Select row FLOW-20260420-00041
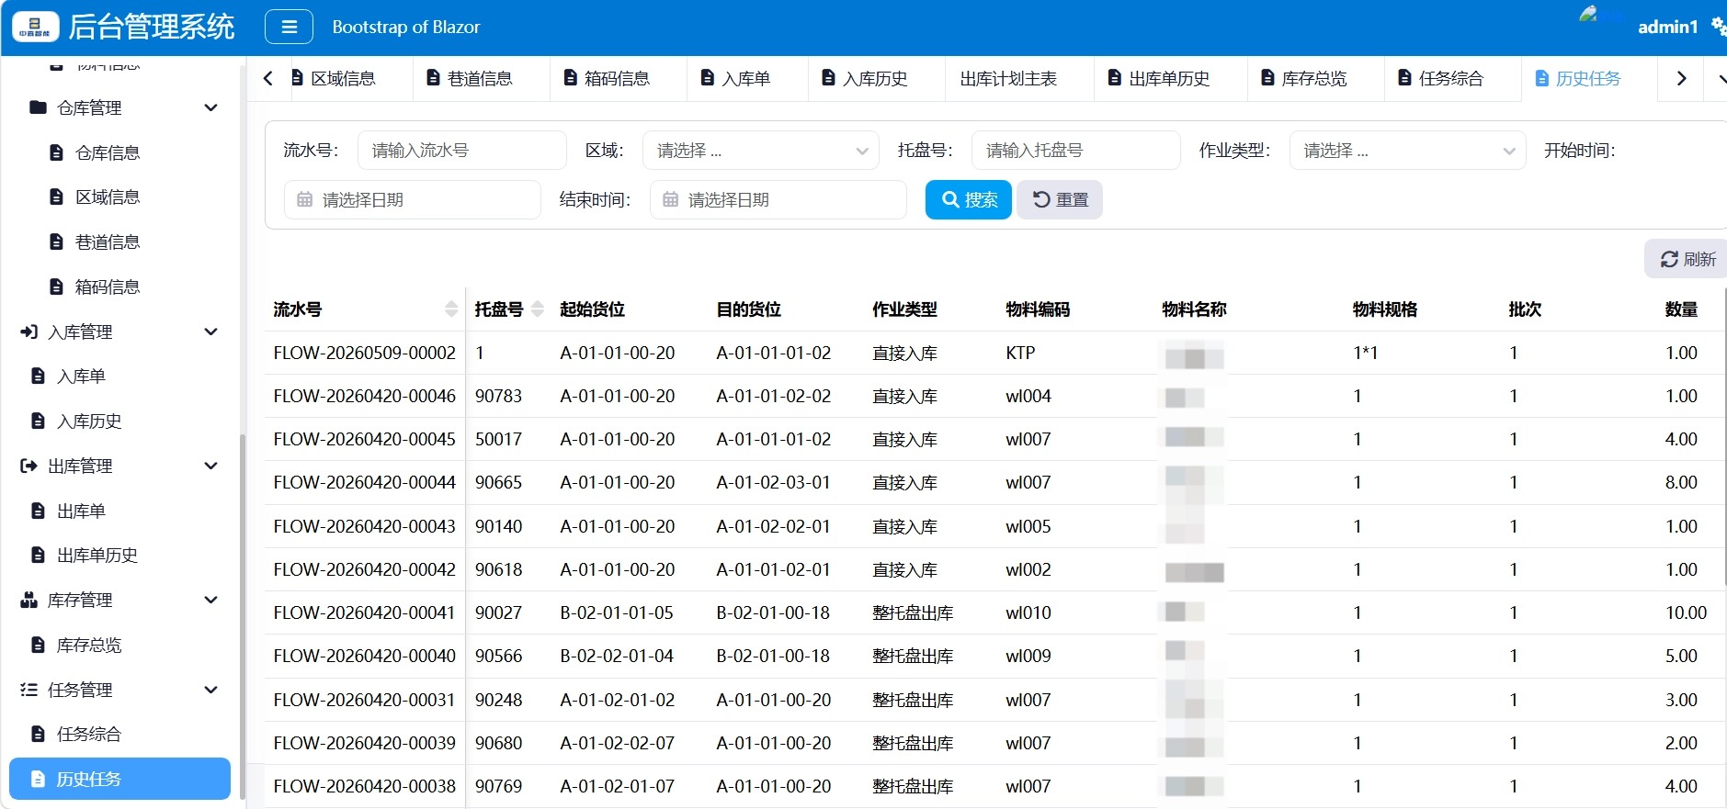 click(x=994, y=612)
